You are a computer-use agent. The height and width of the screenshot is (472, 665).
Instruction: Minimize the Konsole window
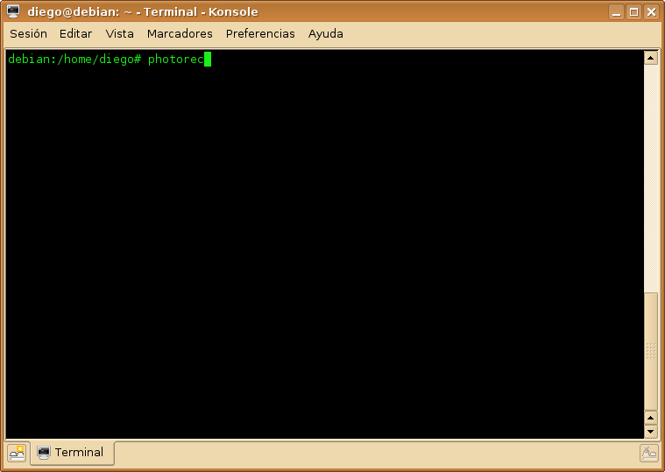[617, 12]
